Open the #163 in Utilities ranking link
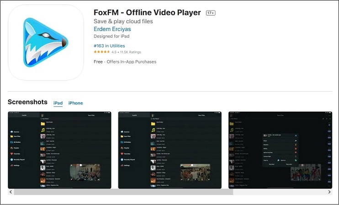Image resolution: width=339 pixels, height=205 pixels. pos(109,46)
